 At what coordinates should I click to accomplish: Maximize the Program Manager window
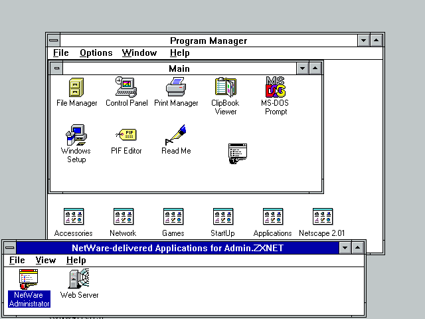[x=377, y=41]
